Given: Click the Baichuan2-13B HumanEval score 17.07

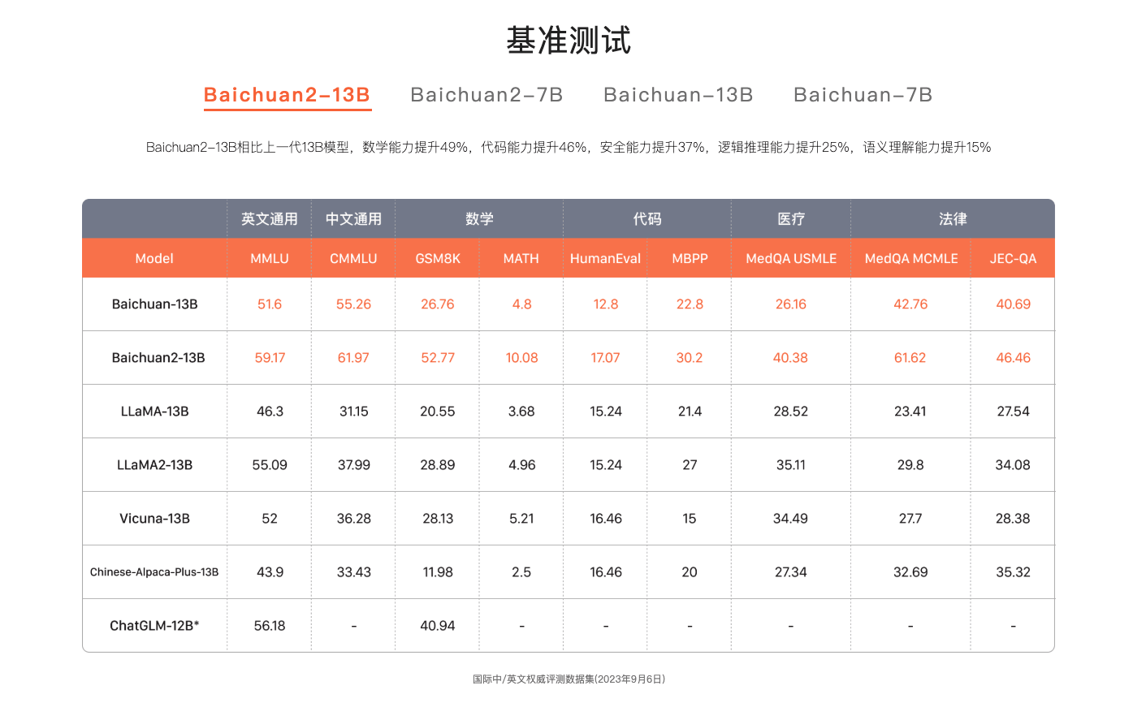Looking at the screenshot, I should (605, 358).
